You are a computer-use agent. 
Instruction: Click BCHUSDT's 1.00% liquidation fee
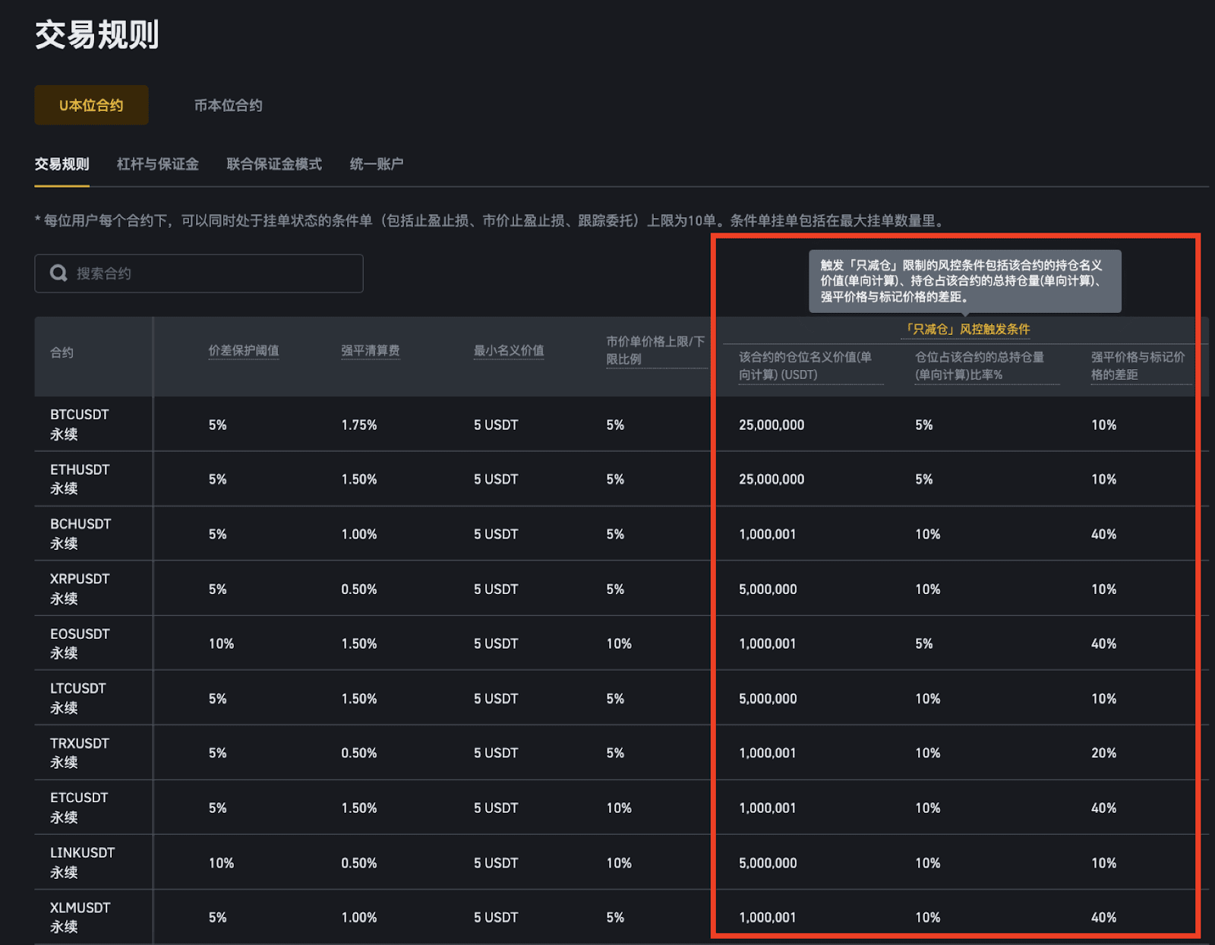point(359,534)
